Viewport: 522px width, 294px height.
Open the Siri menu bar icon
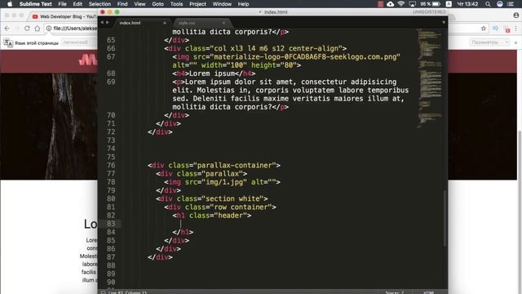pos(500,4)
